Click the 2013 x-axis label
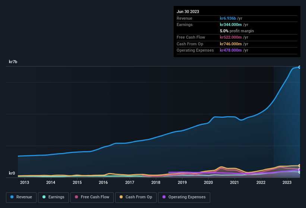The width and height of the screenshot is (306, 208). [25, 182]
